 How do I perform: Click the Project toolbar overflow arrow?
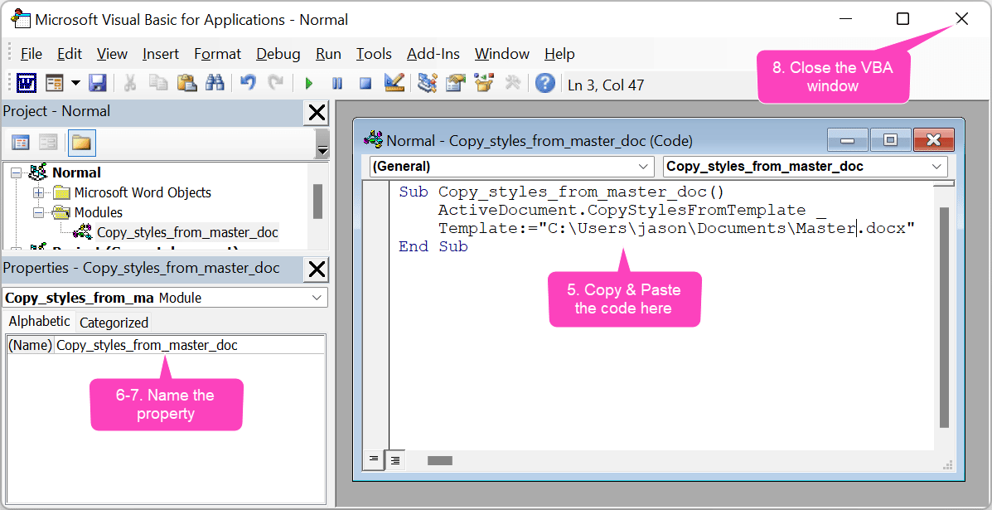click(x=322, y=150)
